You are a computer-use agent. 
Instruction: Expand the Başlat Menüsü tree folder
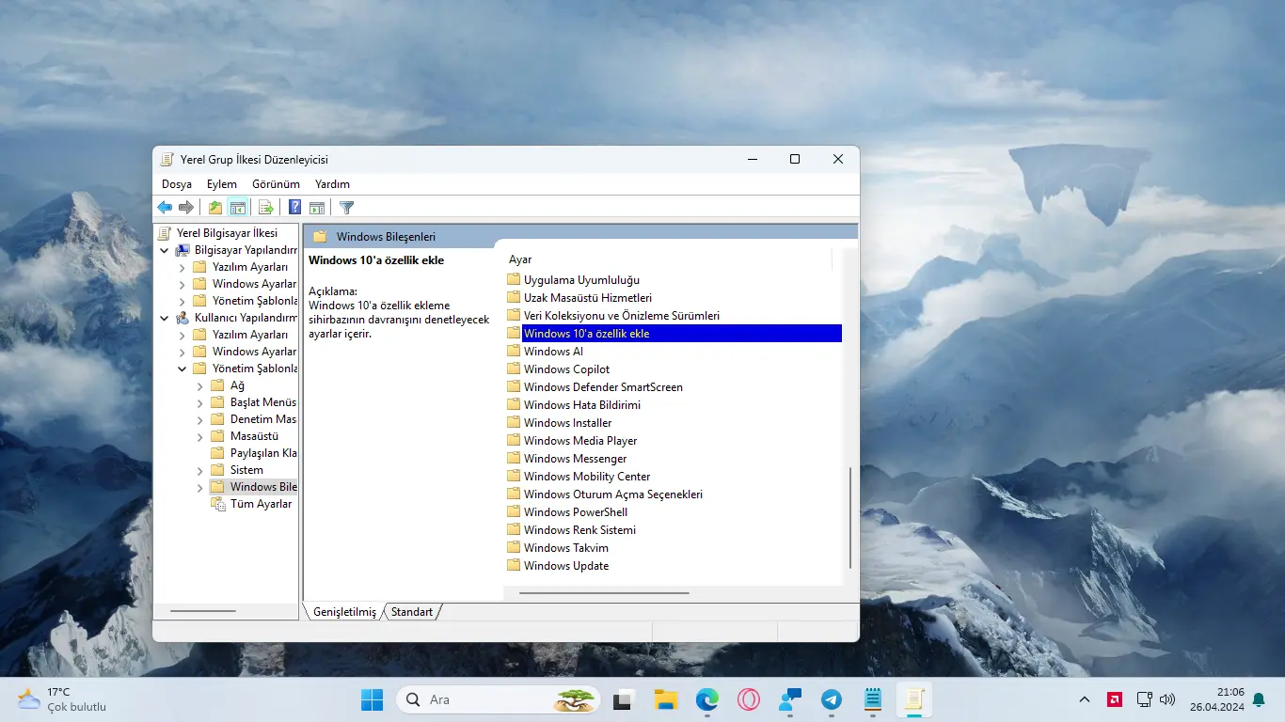[x=200, y=402]
